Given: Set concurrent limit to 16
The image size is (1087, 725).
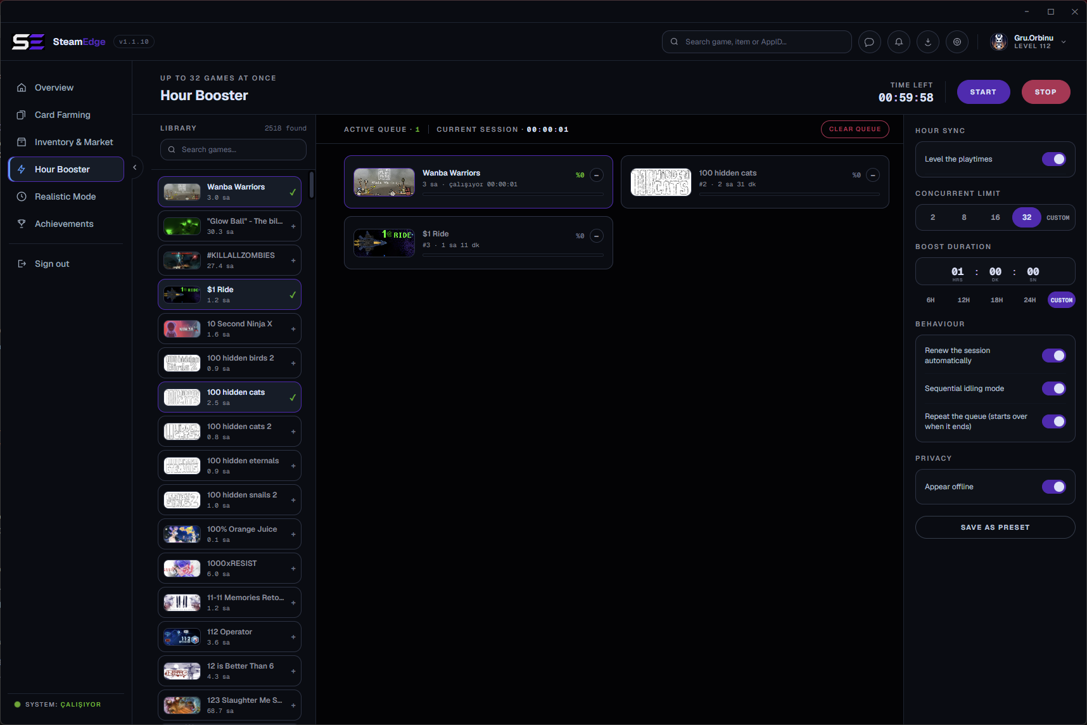Looking at the screenshot, I should pos(995,217).
